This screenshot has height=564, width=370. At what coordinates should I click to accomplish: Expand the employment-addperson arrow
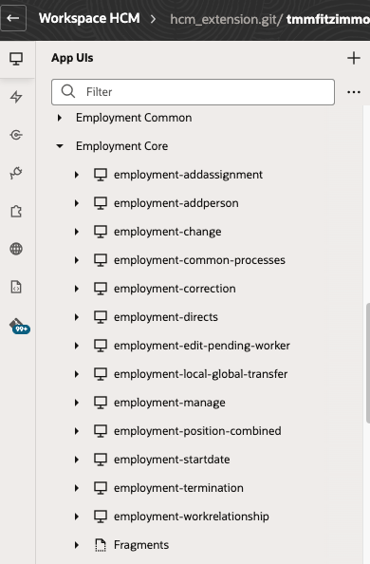tap(77, 203)
